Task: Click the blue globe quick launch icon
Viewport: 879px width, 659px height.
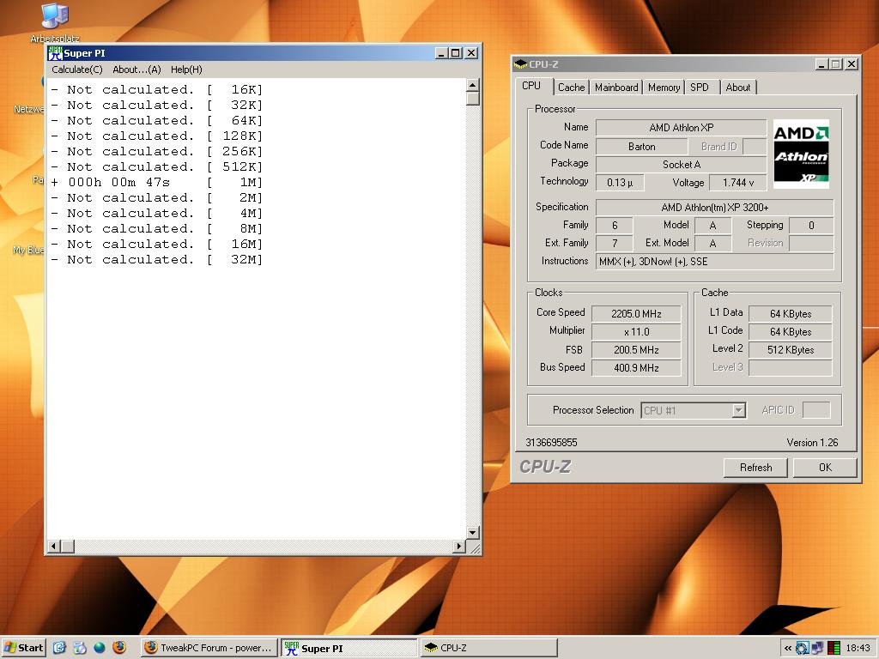Action: [100, 649]
